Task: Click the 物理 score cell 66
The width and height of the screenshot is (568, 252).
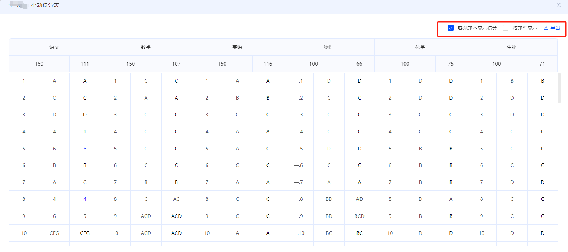Action: (359, 64)
